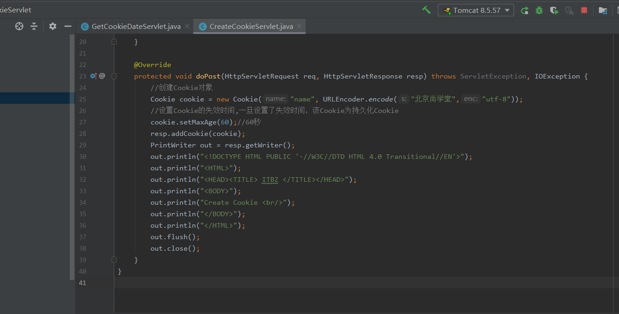Click the @Override annotation
The image size is (619, 314).
(152, 65)
